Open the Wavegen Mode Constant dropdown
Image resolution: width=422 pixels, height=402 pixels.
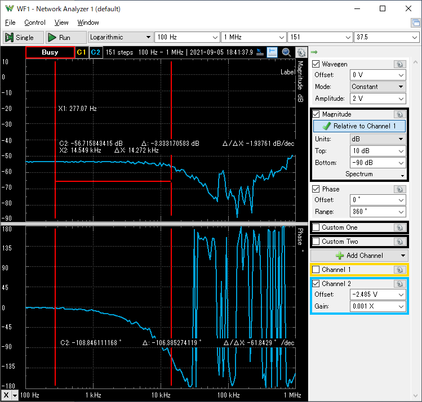click(378, 87)
